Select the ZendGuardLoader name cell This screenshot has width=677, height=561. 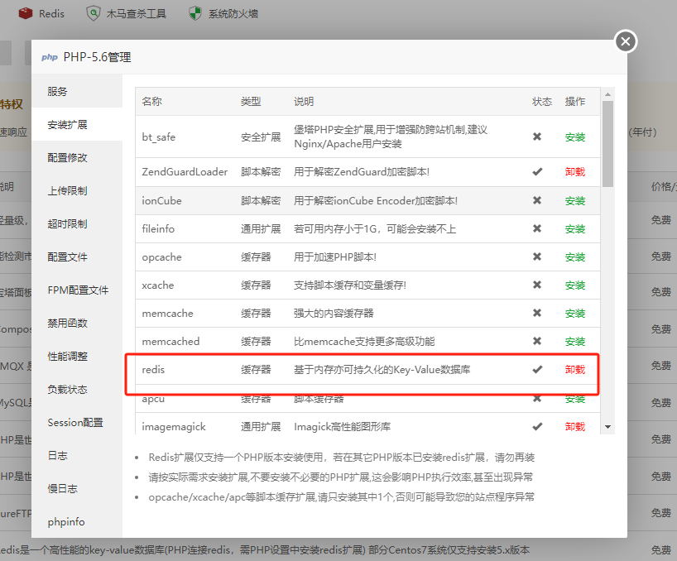[x=185, y=172]
